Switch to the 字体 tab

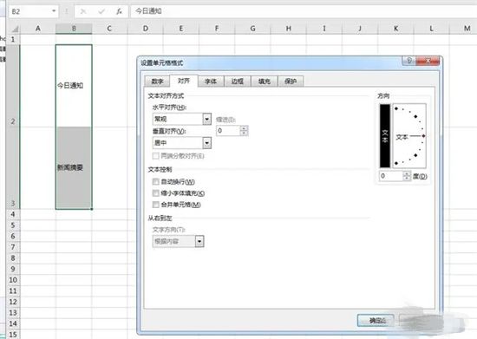[211, 81]
